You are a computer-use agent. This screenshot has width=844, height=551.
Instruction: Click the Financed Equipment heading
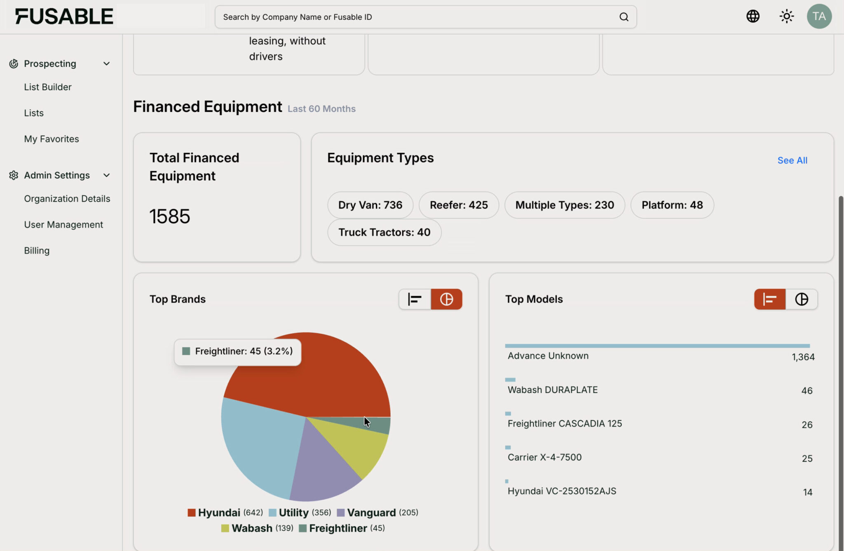[x=208, y=107]
